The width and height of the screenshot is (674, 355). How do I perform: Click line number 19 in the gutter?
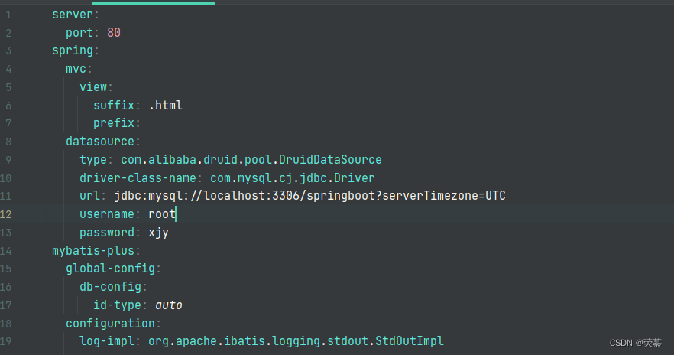(x=5, y=342)
